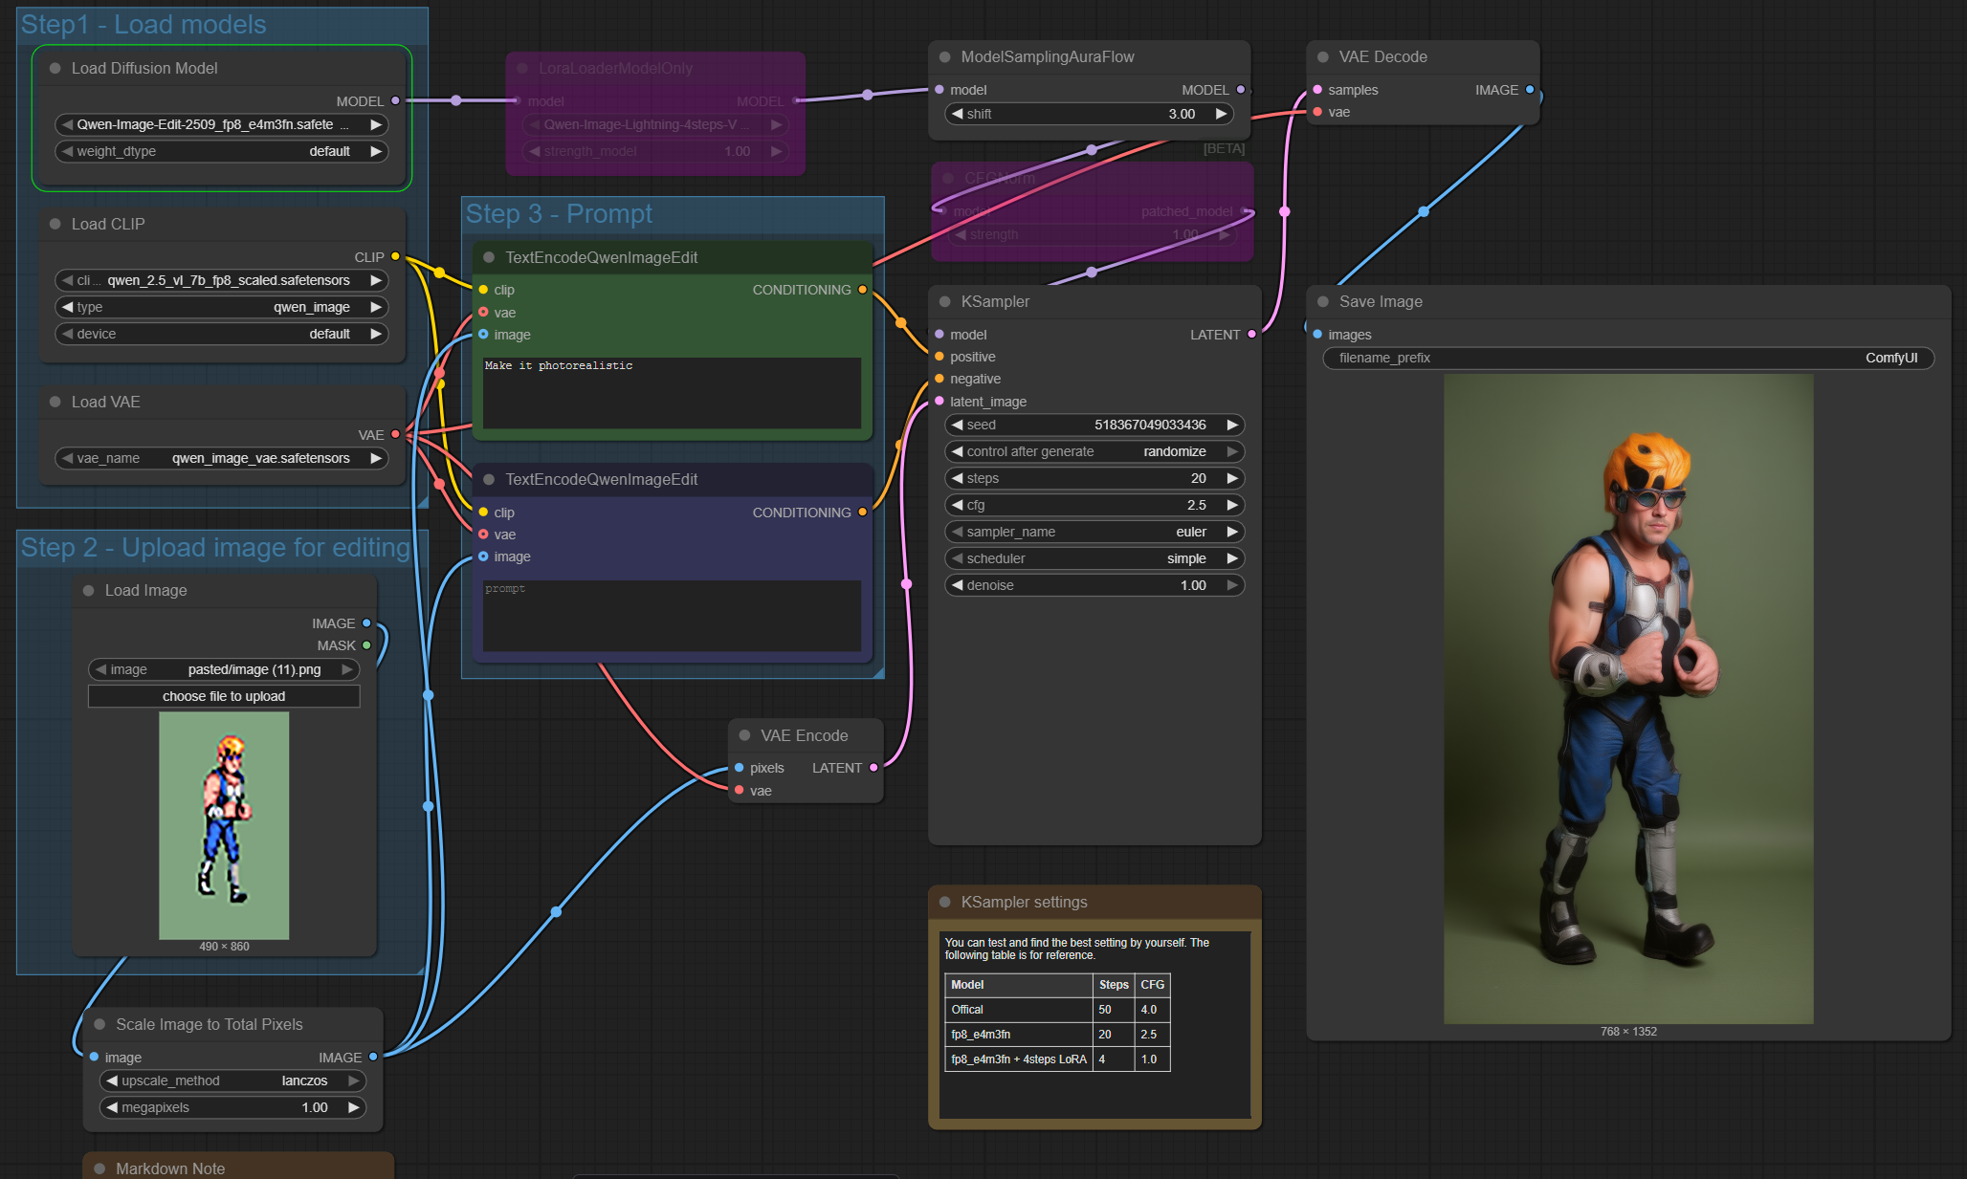1967x1179 pixels.
Task: Collapse the Load Diffusion Model node dot
Action: pyautogui.click(x=55, y=69)
